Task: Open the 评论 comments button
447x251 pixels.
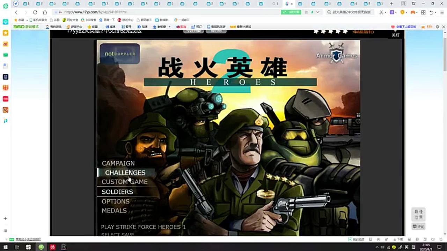Action: (418, 227)
